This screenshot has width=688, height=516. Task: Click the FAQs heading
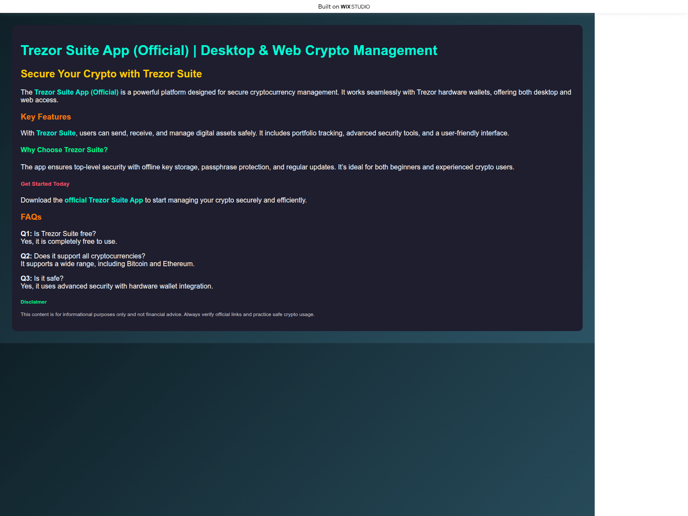coord(31,217)
